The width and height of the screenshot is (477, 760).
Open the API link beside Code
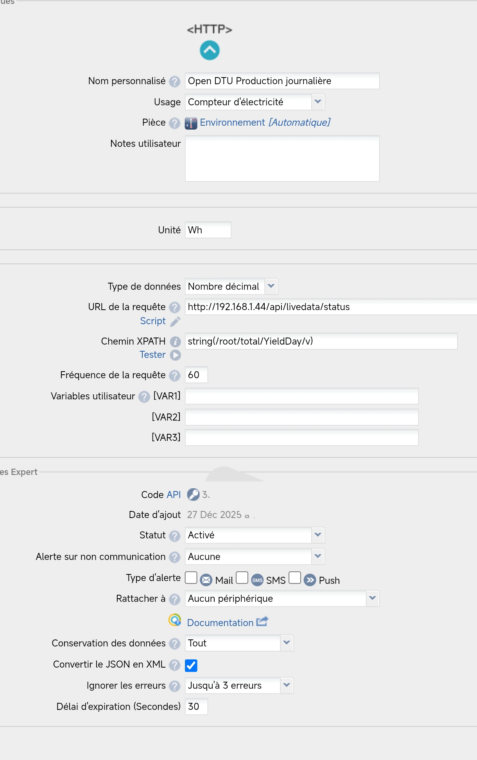tap(174, 495)
